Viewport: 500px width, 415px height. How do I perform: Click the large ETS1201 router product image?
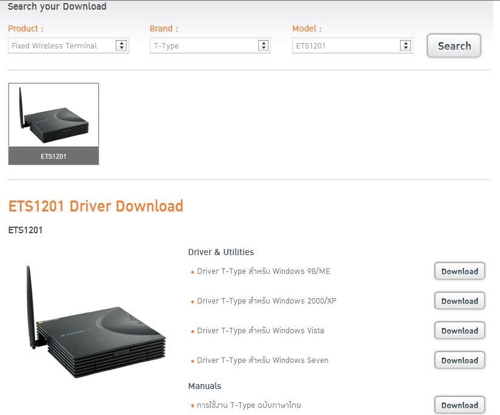coord(96,322)
